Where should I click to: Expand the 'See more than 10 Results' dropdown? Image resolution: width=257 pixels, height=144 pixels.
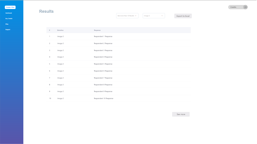127,16
